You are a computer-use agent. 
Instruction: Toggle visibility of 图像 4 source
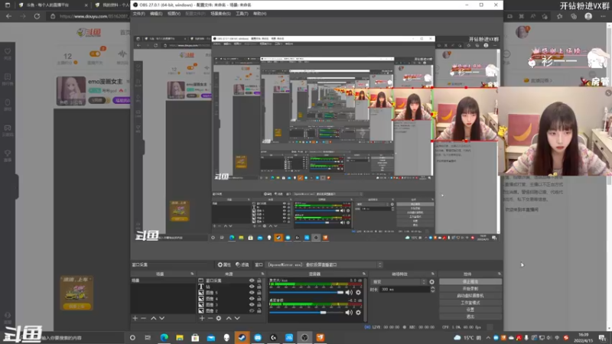252,298
